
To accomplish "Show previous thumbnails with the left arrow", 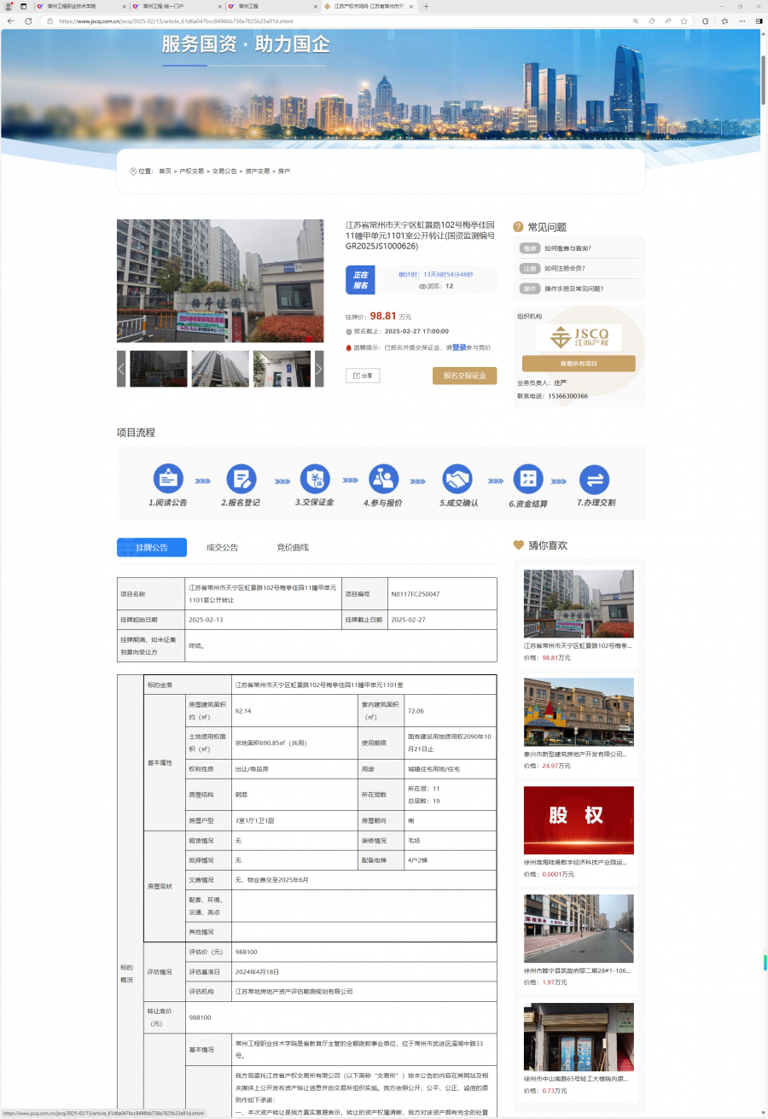I will (121, 369).
